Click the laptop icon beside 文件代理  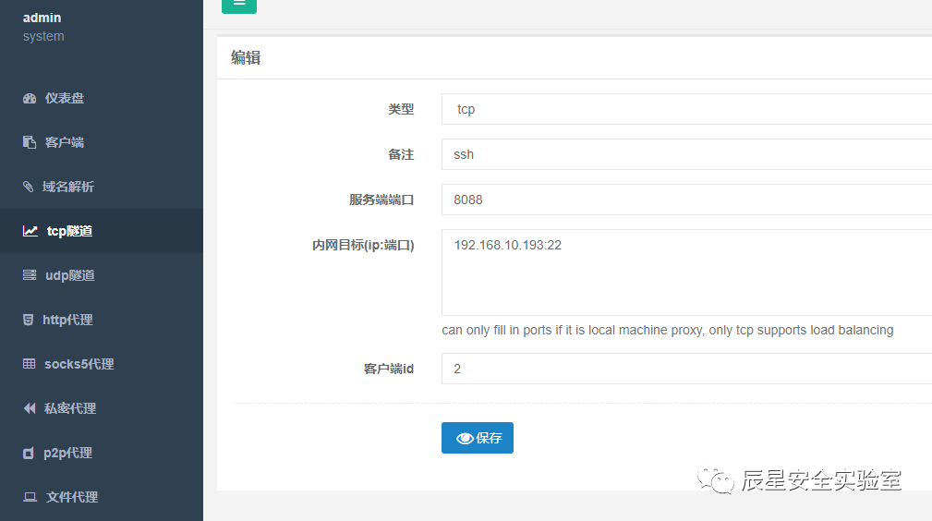coord(30,497)
